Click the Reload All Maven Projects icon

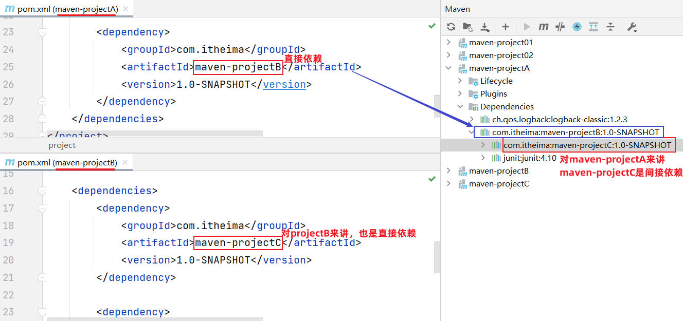tap(451, 27)
